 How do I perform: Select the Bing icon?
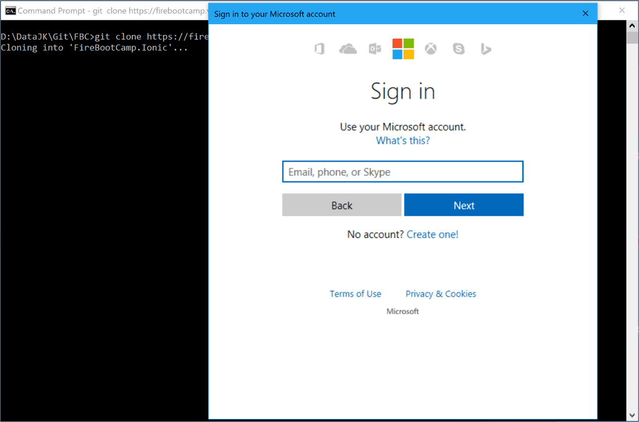coord(486,49)
